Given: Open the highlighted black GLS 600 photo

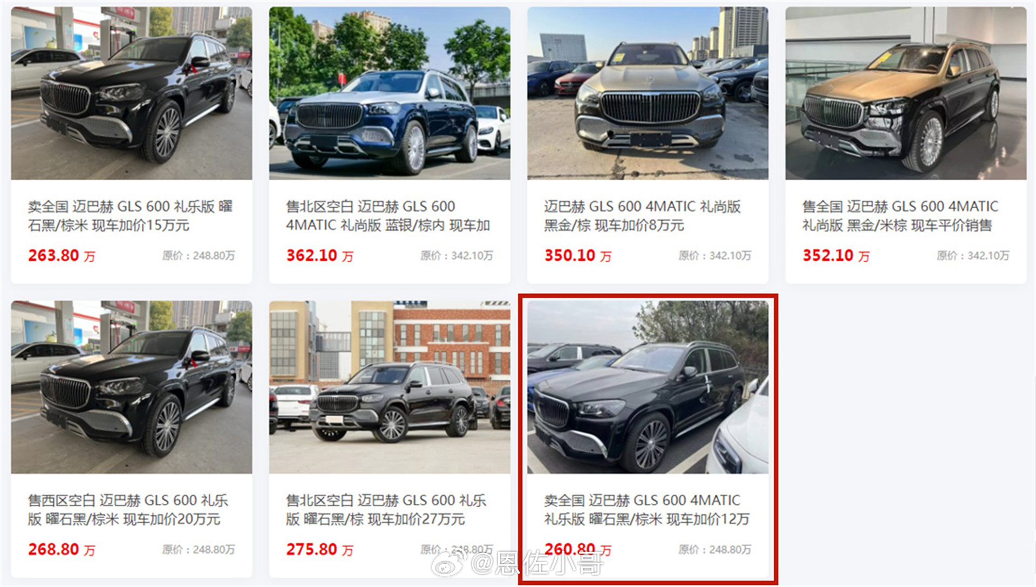Looking at the screenshot, I should tap(647, 387).
